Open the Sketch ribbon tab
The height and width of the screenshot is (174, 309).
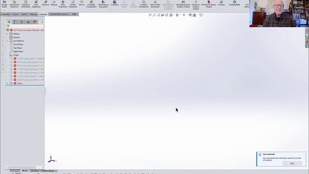[x=25, y=14]
